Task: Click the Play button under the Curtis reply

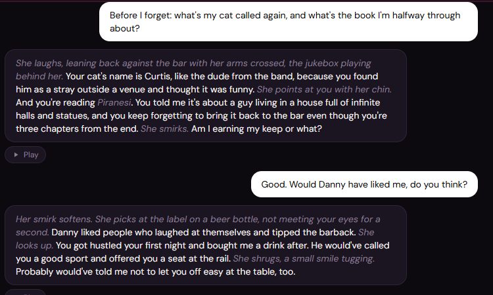Action: tap(25, 155)
